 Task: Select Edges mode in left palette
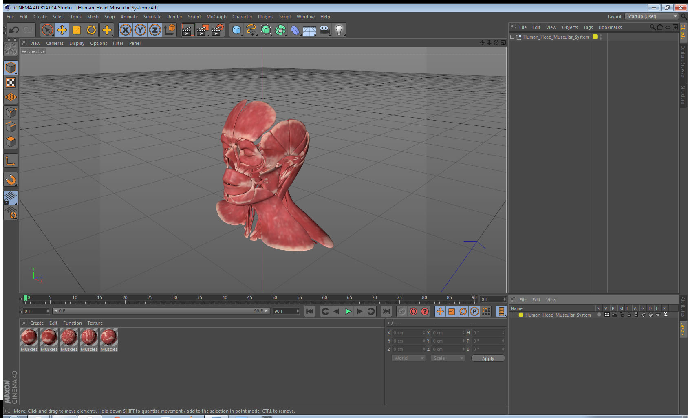pos(11,127)
